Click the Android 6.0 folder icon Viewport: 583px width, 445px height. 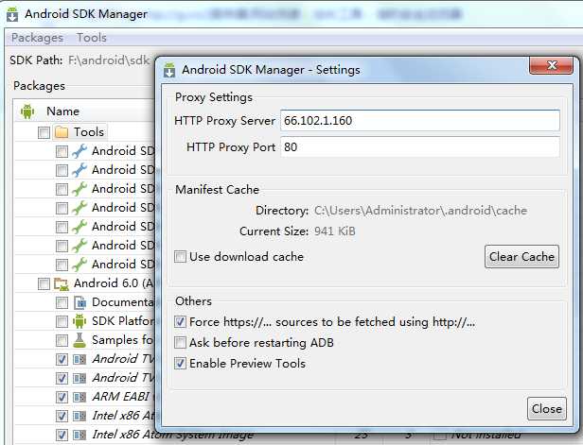(62, 283)
